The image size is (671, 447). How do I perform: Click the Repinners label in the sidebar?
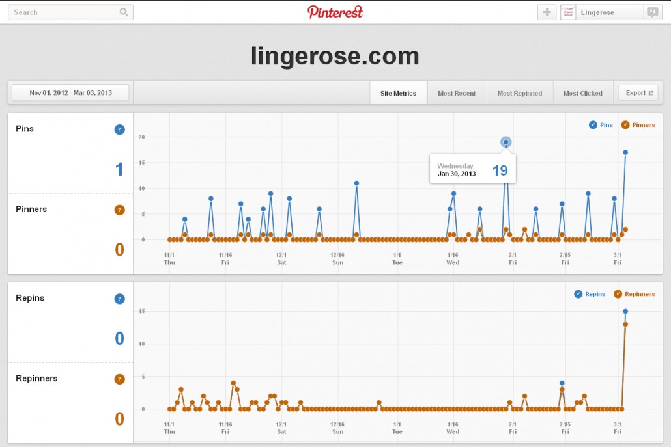pyautogui.click(x=36, y=378)
